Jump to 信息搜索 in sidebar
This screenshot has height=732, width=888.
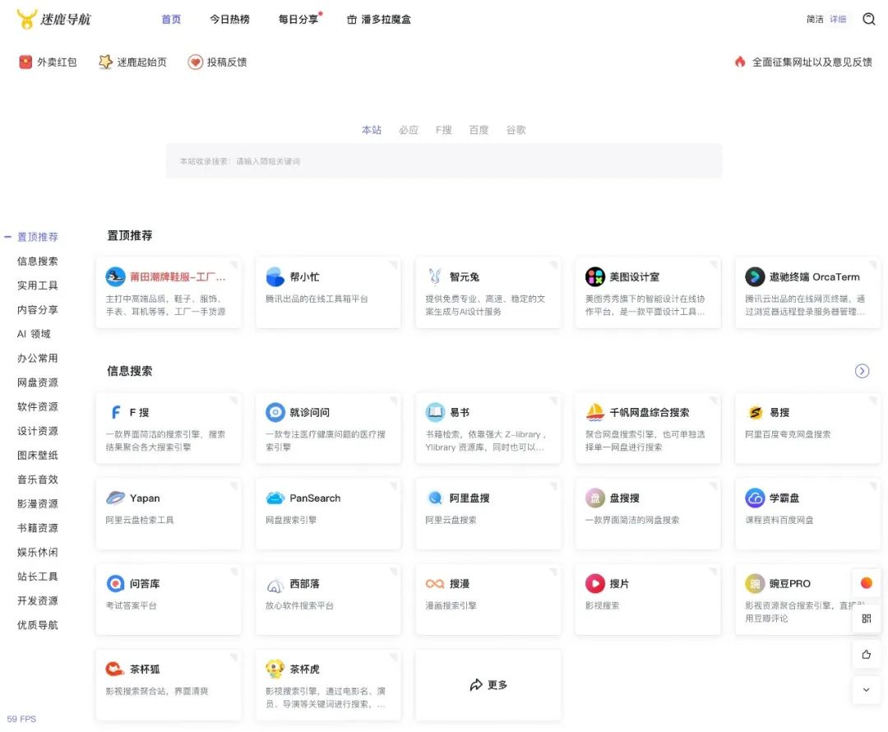(x=37, y=261)
